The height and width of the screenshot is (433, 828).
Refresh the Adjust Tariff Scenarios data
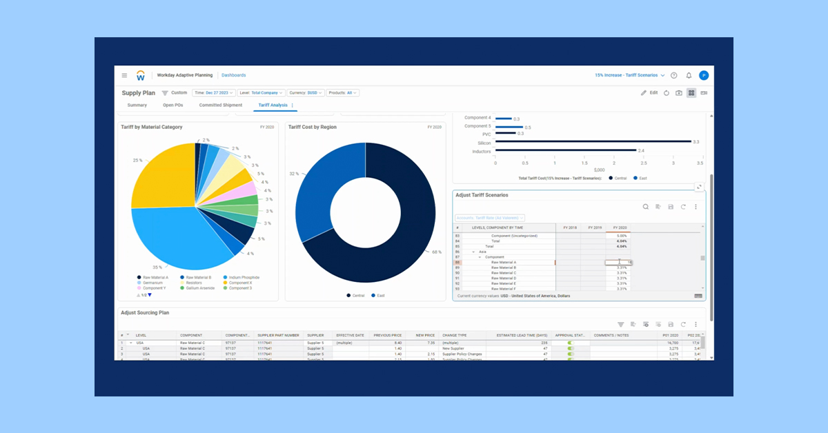point(683,207)
